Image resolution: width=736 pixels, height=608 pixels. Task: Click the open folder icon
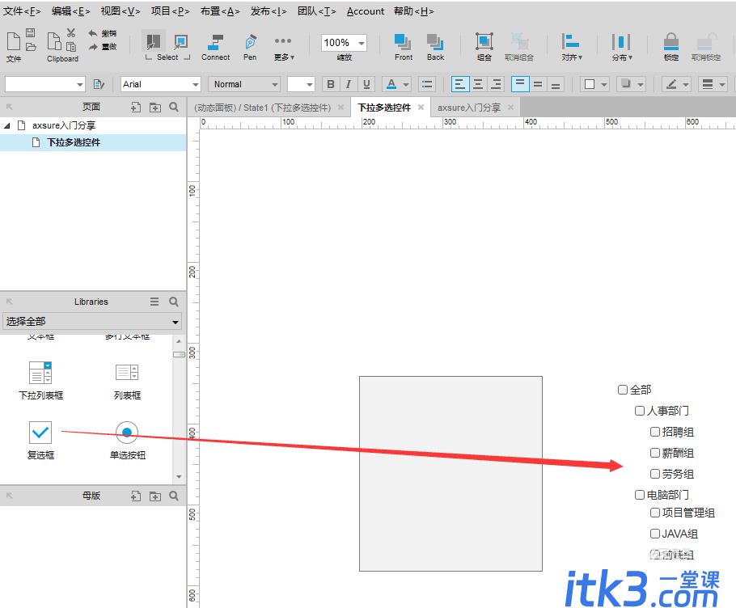[31, 46]
